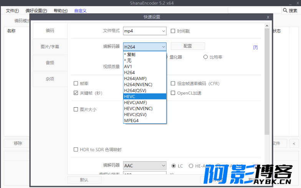Select the 比特率 radio button
Viewport: 301px width, 188px height.
click(x=205, y=57)
